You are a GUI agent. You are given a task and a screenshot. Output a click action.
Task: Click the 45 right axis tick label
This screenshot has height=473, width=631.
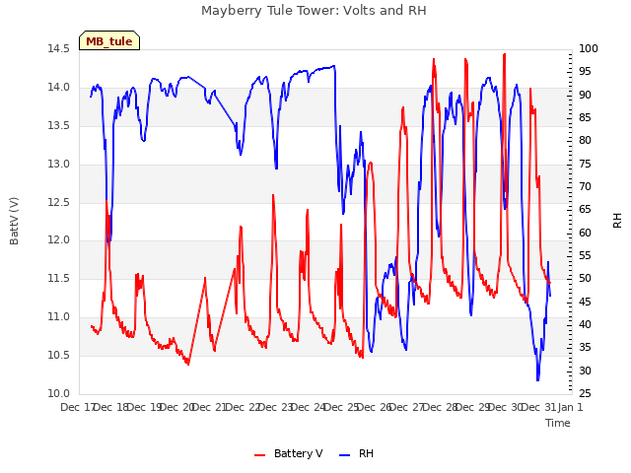(x=585, y=302)
